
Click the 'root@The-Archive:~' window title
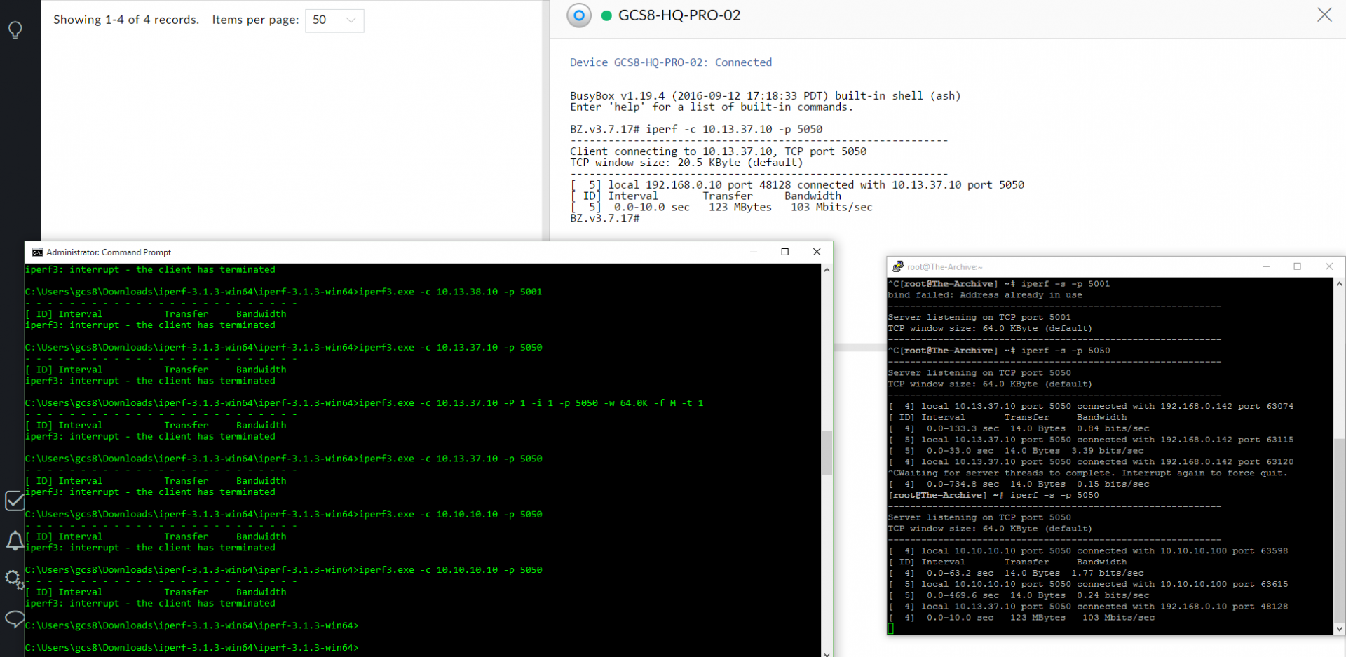click(x=944, y=267)
